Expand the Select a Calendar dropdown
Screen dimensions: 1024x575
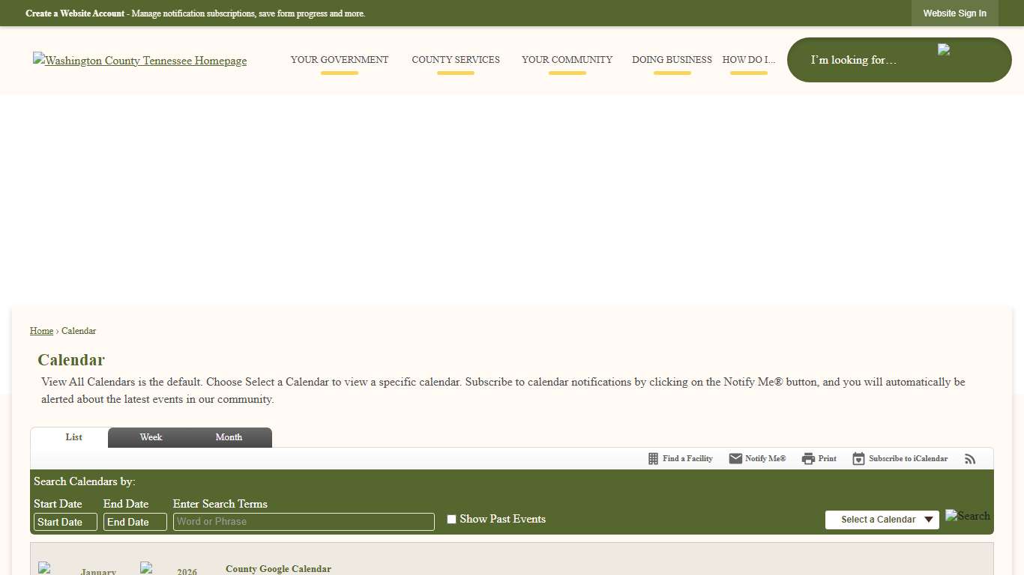tap(882, 520)
